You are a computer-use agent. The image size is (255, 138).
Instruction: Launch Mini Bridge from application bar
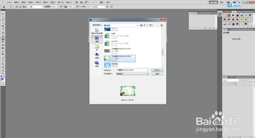[82, 2]
